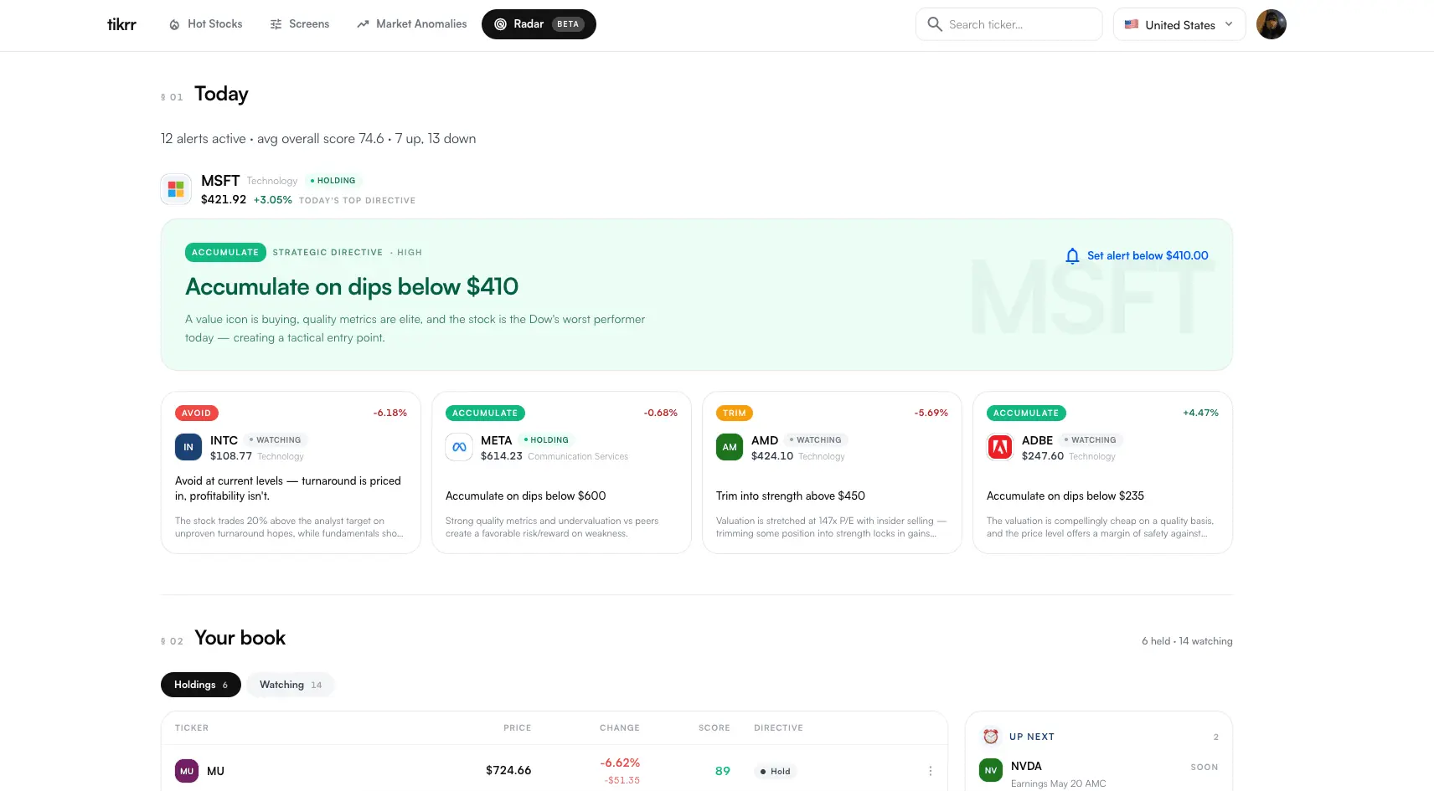This screenshot has height=791, width=1434.
Task: Click the Hold directive pill for MU
Action: (775, 771)
